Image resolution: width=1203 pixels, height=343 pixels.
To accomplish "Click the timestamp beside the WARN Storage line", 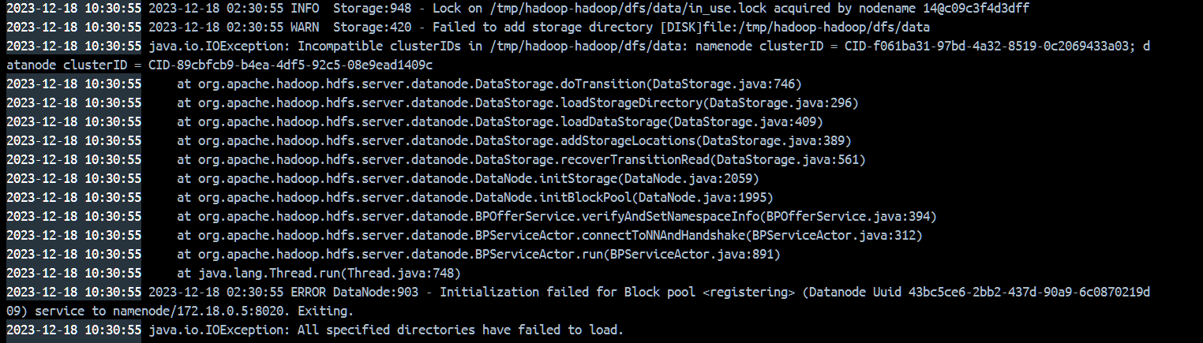I will point(74,26).
